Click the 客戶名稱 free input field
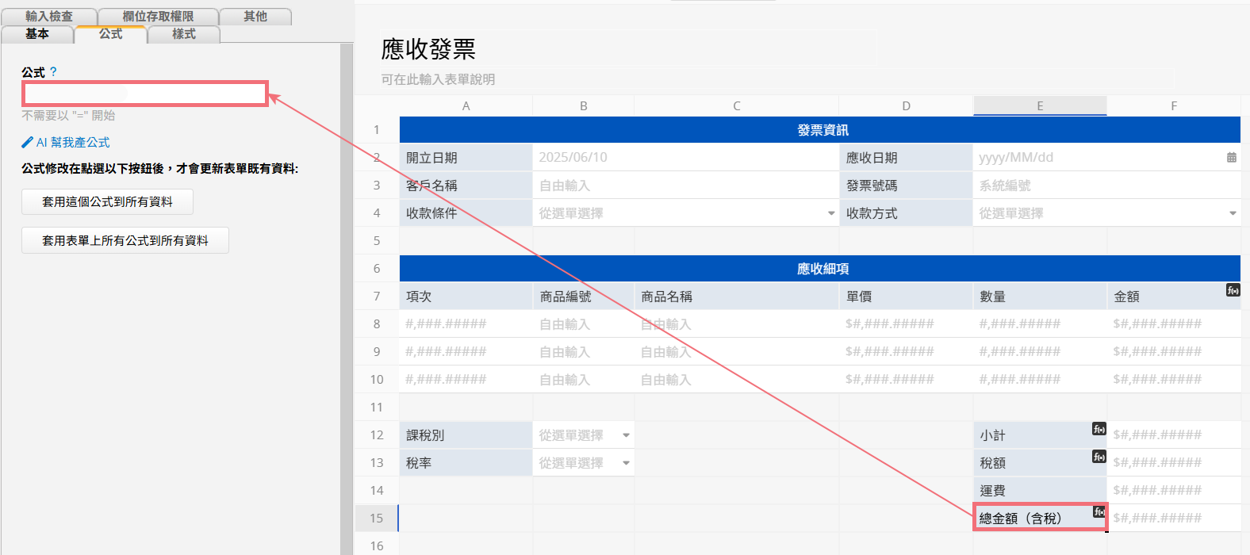1250x555 pixels. (x=685, y=186)
